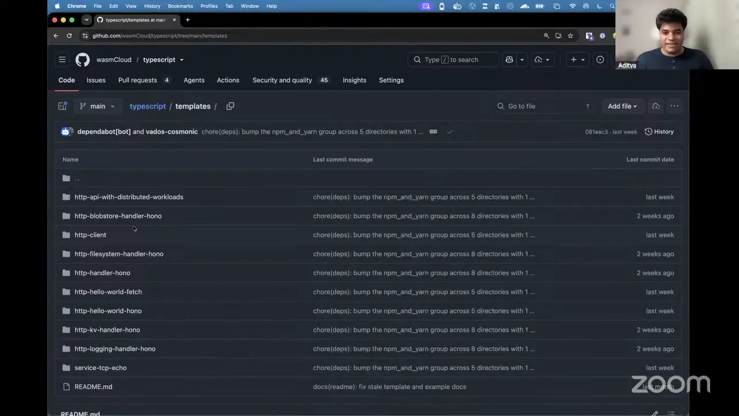Open the service-tcp-echo folder

tap(100, 368)
